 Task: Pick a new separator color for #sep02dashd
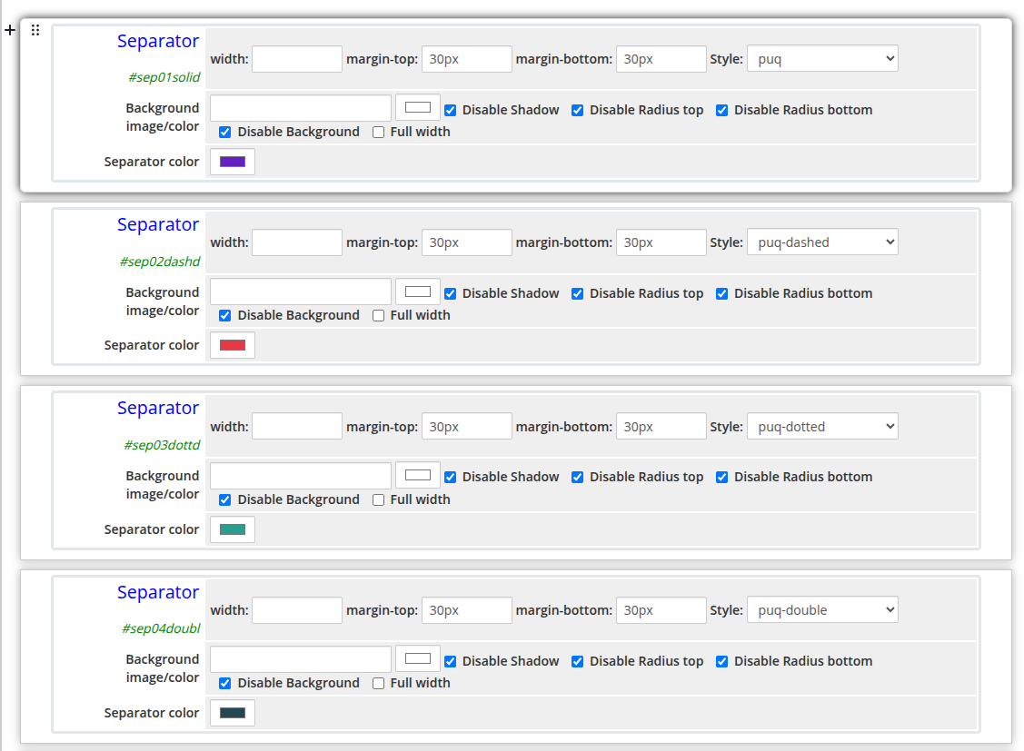click(232, 344)
